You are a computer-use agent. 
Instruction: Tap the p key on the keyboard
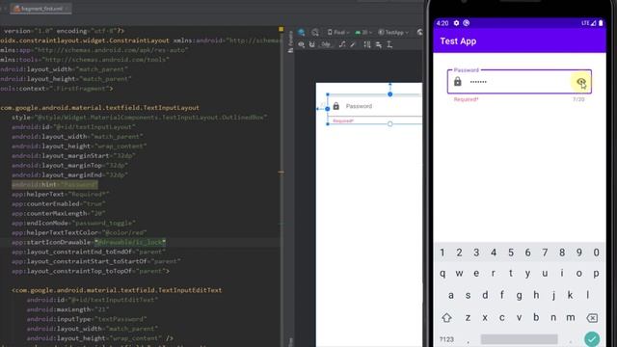pyautogui.click(x=596, y=273)
